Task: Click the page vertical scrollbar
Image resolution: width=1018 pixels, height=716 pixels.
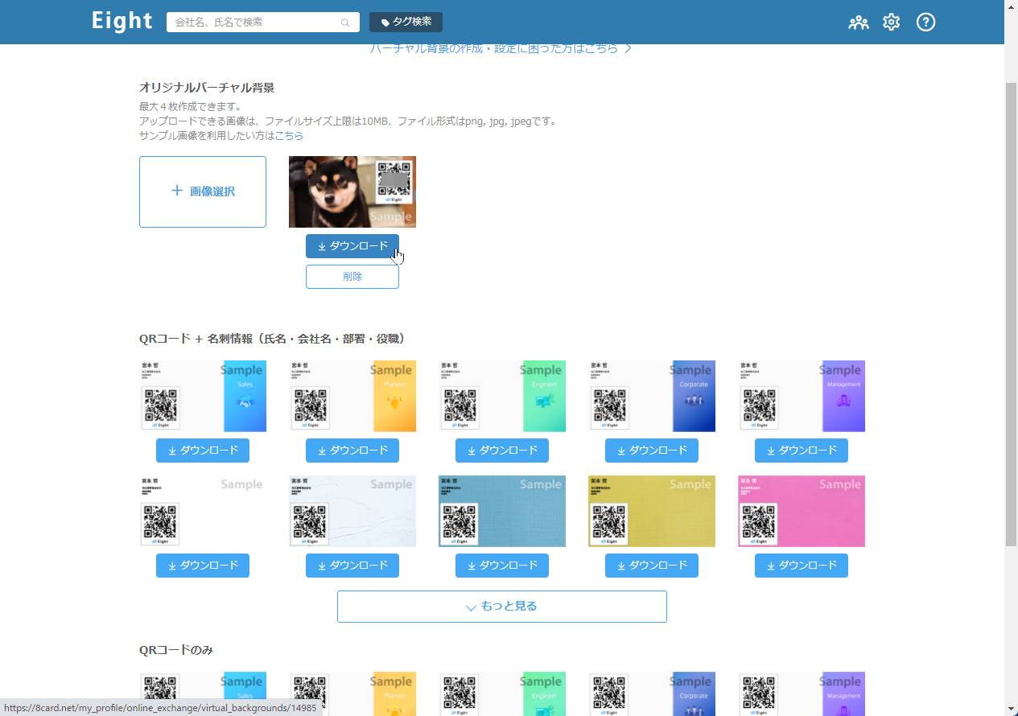Action: pos(1011,314)
